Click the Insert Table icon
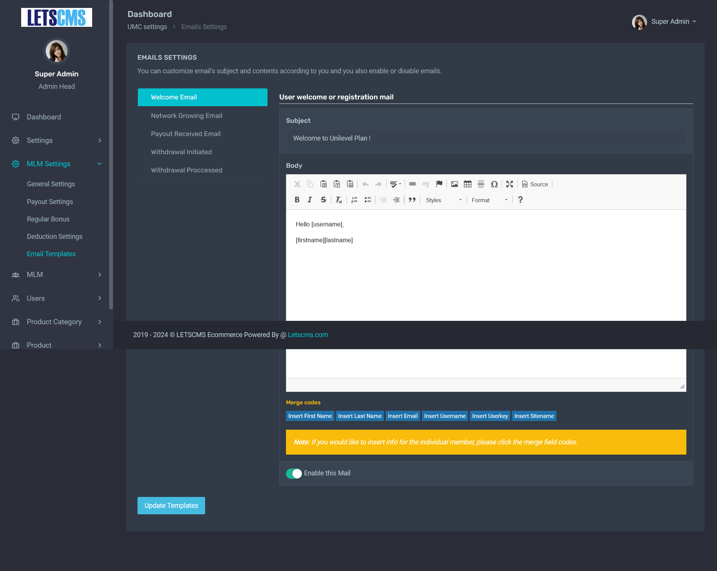 [x=468, y=184]
